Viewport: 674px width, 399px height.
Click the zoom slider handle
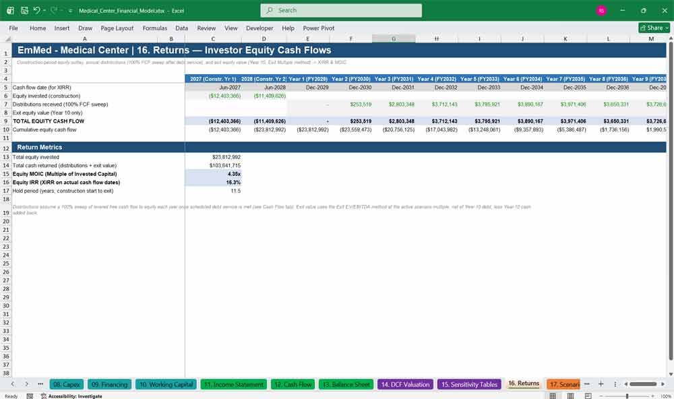tap(627, 396)
